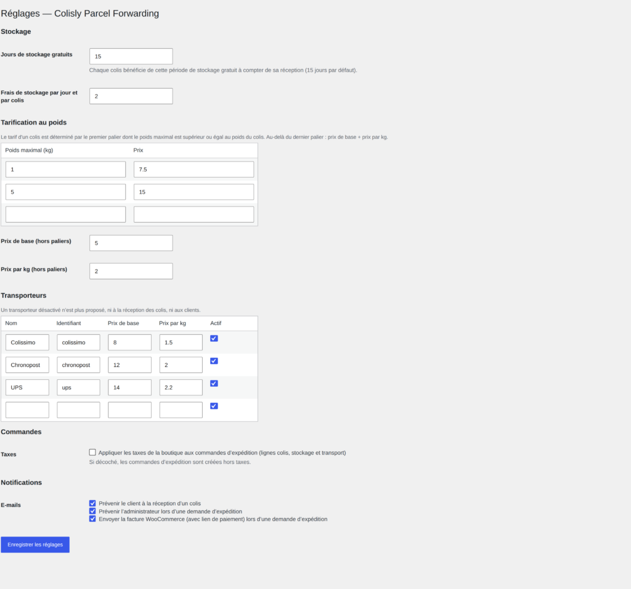Disable Envoyer la facture WooCommerce checkbox
The width and height of the screenshot is (631, 589).
[x=92, y=519]
